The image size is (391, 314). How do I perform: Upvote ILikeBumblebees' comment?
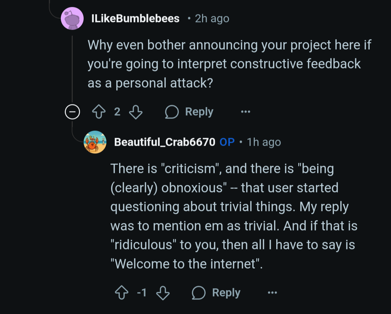pos(99,112)
